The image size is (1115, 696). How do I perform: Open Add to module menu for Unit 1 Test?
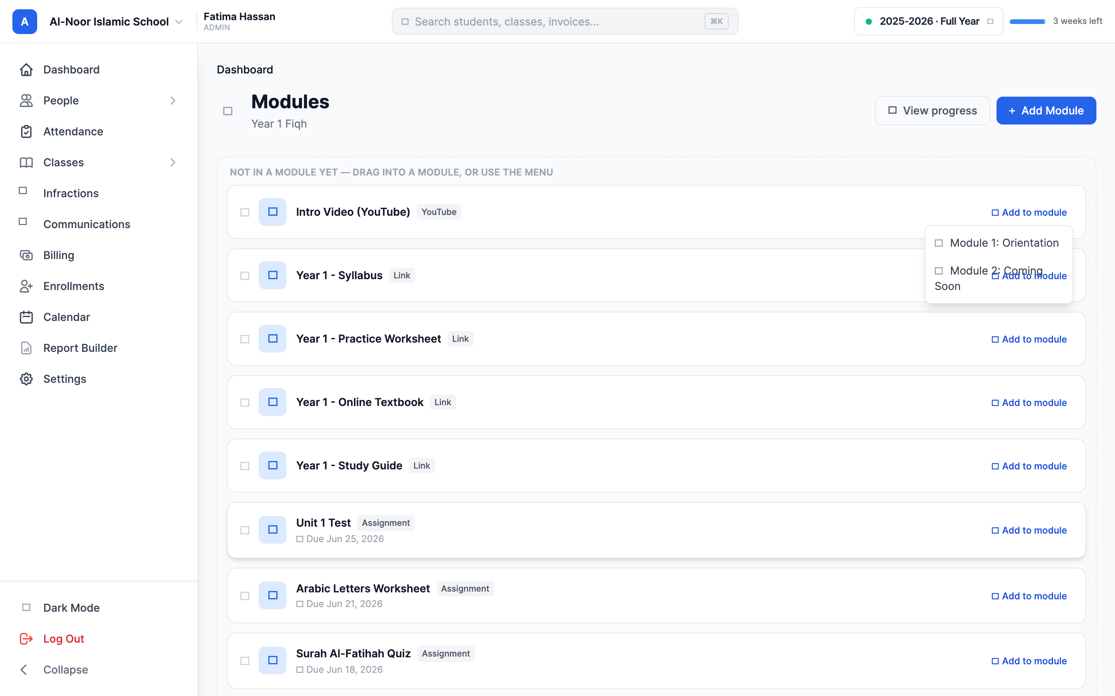click(x=1029, y=530)
